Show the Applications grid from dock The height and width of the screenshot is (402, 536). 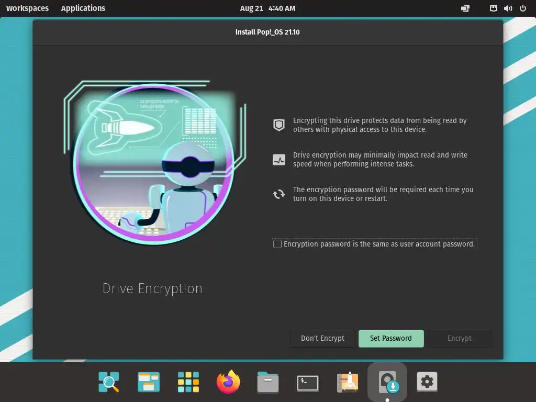pyautogui.click(x=188, y=382)
